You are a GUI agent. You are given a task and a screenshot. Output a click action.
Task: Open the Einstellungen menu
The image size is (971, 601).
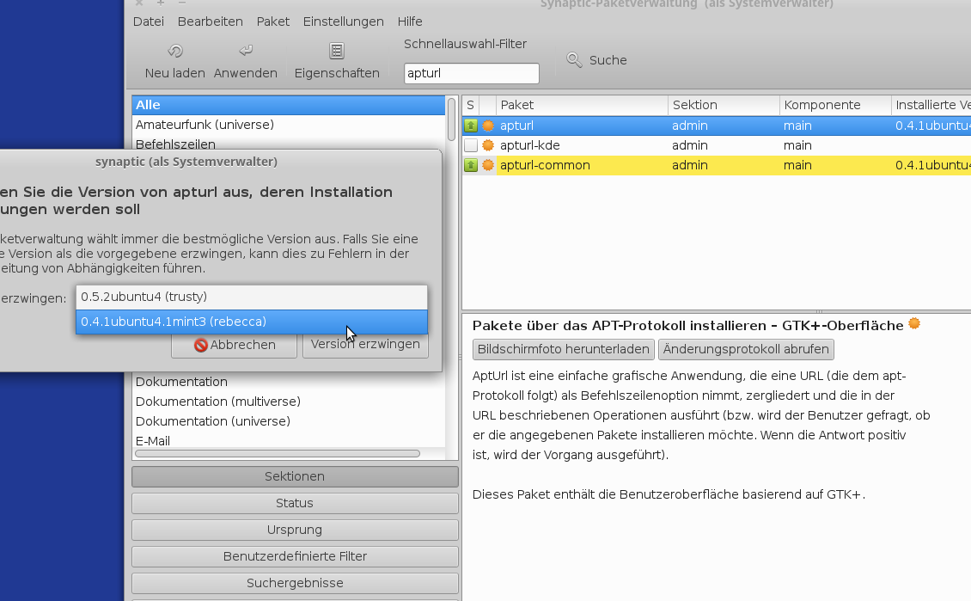coord(344,21)
